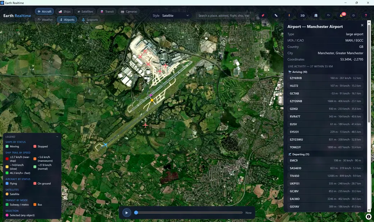
Task: Collapse the Departing (11) section
Action: click(301, 154)
